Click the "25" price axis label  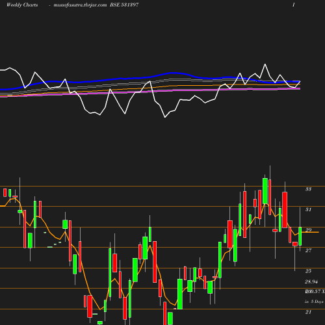pos(308,271)
